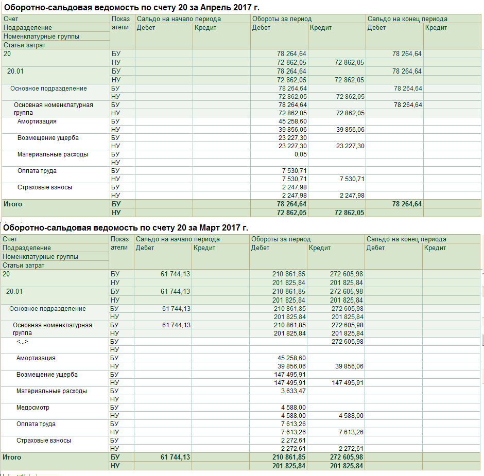Click Сальдо на конец периода header in March table
This screenshot has height=476, width=484.
pos(406,239)
